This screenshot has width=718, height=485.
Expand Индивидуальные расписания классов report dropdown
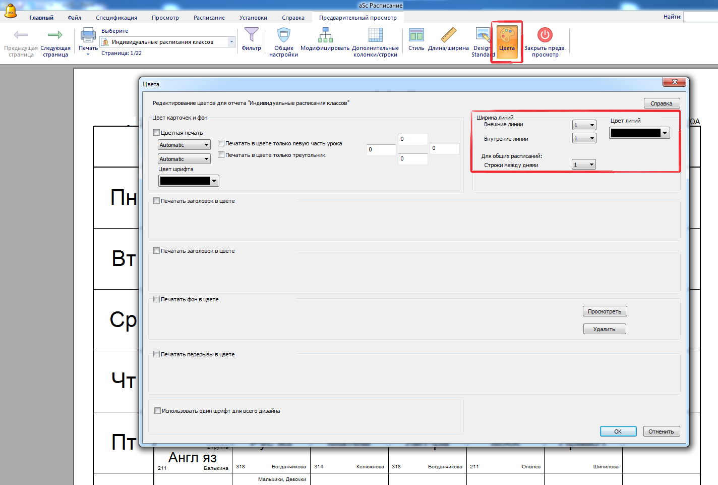tap(231, 42)
